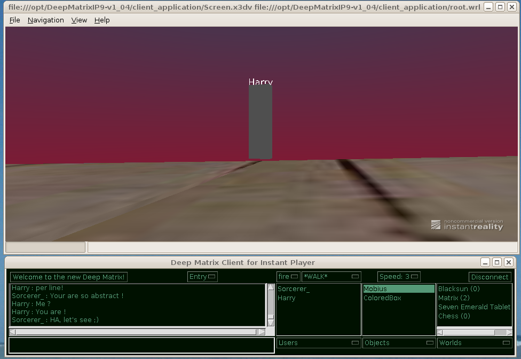This screenshot has width=521, height=359.
Task: Choose Matrix (2) world from list
Action: coord(454,298)
